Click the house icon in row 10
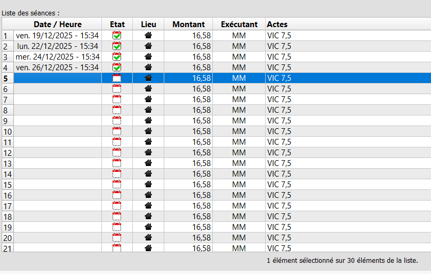431x274 pixels. pos(148,131)
